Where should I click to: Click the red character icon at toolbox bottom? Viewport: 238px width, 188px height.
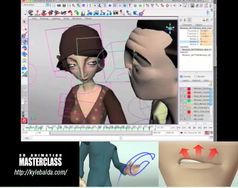click(24, 121)
